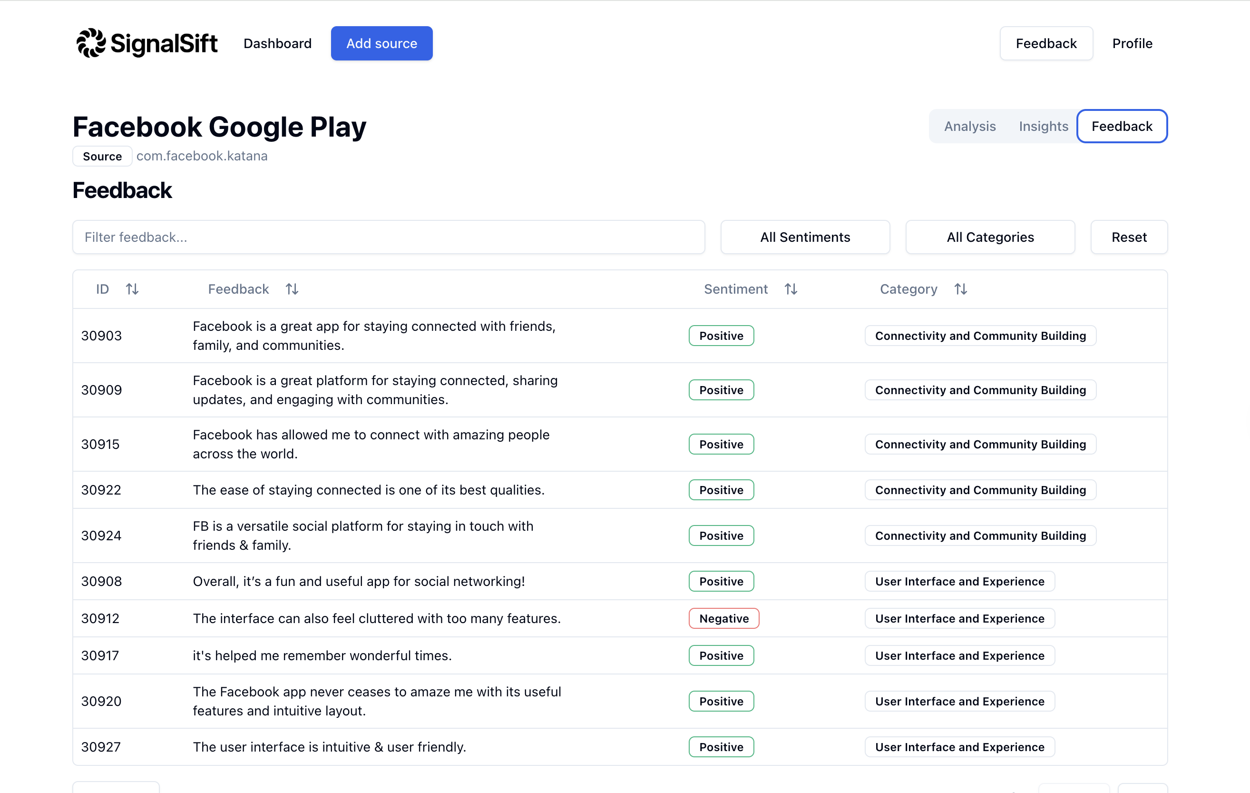The width and height of the screenshot is (1250, 793).
Task: Click User Interface badge in row 30912
Action: coord(959,618)
